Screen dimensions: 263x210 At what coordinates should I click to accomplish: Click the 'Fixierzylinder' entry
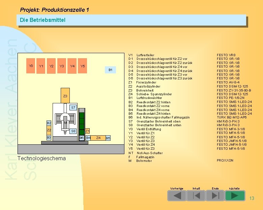pyautogui.click(x=146, y=82)
